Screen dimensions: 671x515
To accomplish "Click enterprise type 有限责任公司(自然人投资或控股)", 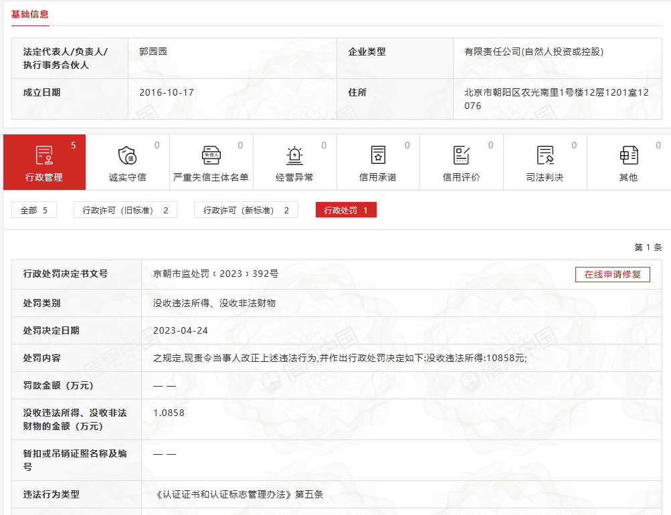I will coord(534,51).
